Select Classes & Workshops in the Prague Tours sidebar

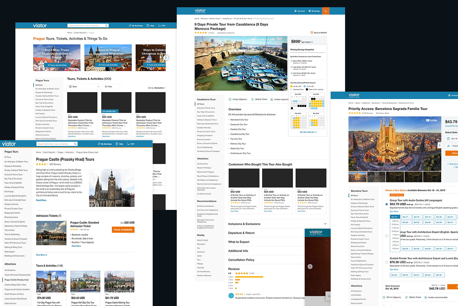44,92
